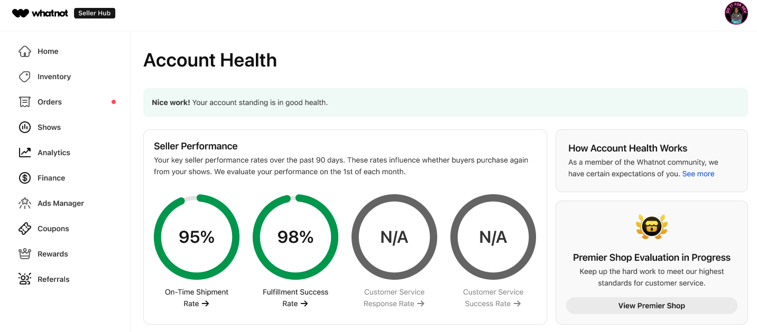757x332 pixels.
Task: Open Coupons via the ticket icon
Action: tap(24, 229)
